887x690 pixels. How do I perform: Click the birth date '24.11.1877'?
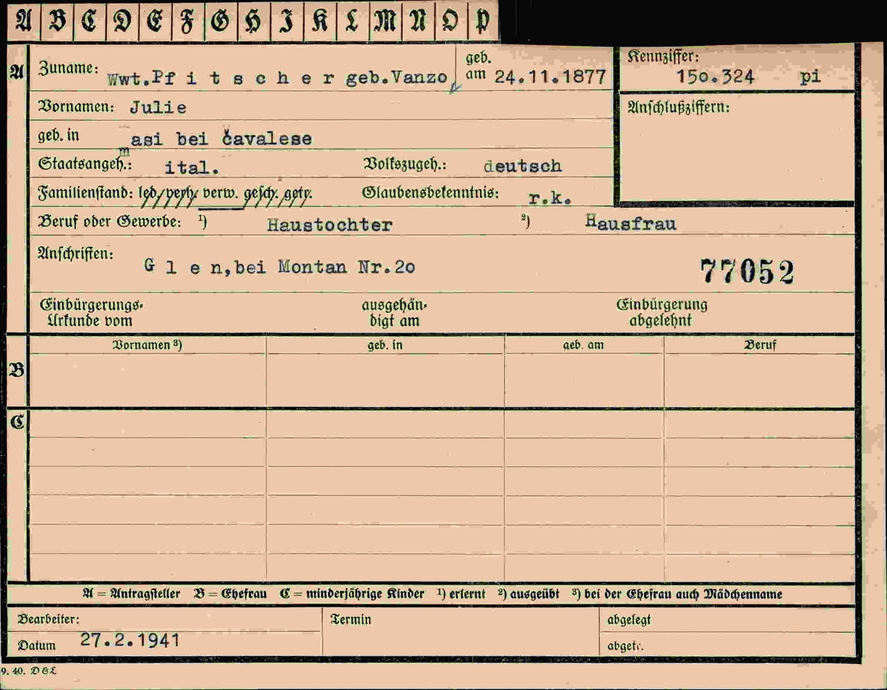click(x=550, y=77)
